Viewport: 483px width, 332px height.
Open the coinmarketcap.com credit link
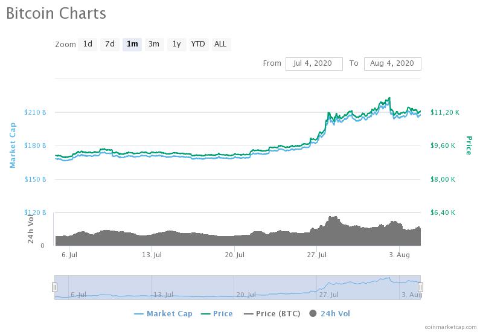pos(450,327)
